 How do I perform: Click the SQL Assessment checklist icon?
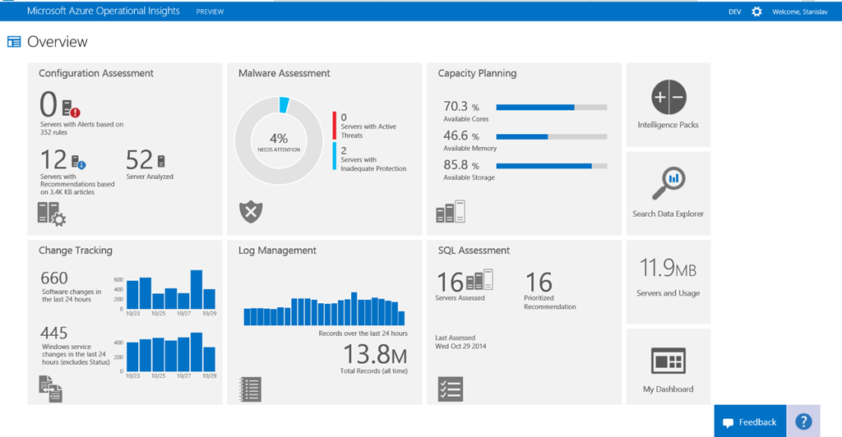[x=451, y=389]
